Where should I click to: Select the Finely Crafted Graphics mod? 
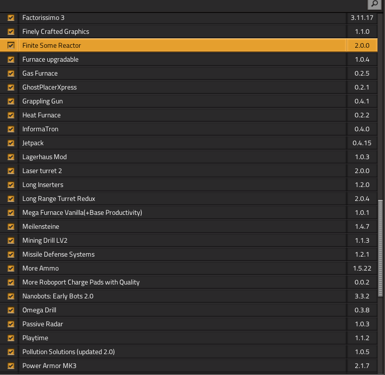coord(56,32)
